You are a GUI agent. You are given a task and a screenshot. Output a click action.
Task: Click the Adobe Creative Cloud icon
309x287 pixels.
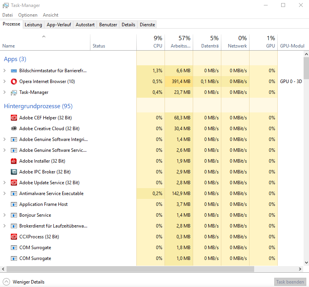[x=14, y=129]
